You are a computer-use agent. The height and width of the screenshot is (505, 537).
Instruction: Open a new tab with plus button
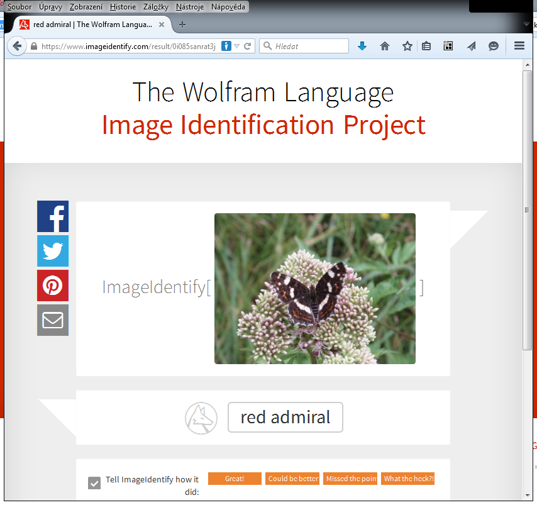click(x=182, y=25)
